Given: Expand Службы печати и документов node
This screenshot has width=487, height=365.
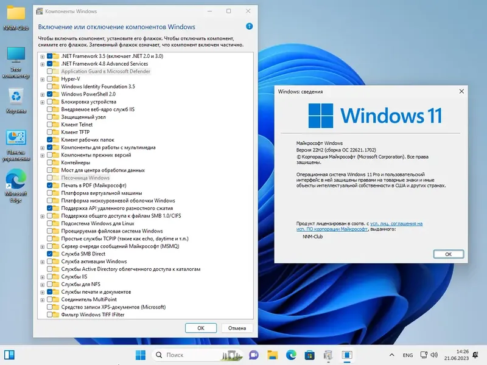Looking at the screenshot, I should [x=42, y=292].
